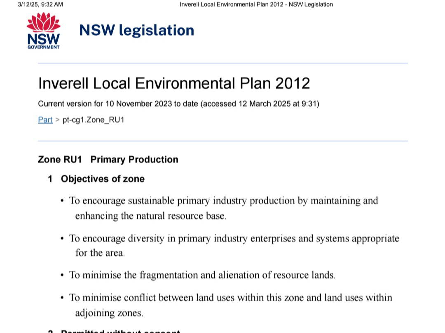445x333 pixels.
Task: Select the pt-cg1.Zone_RU1 breadcrumb item
Action: point(93,120)
